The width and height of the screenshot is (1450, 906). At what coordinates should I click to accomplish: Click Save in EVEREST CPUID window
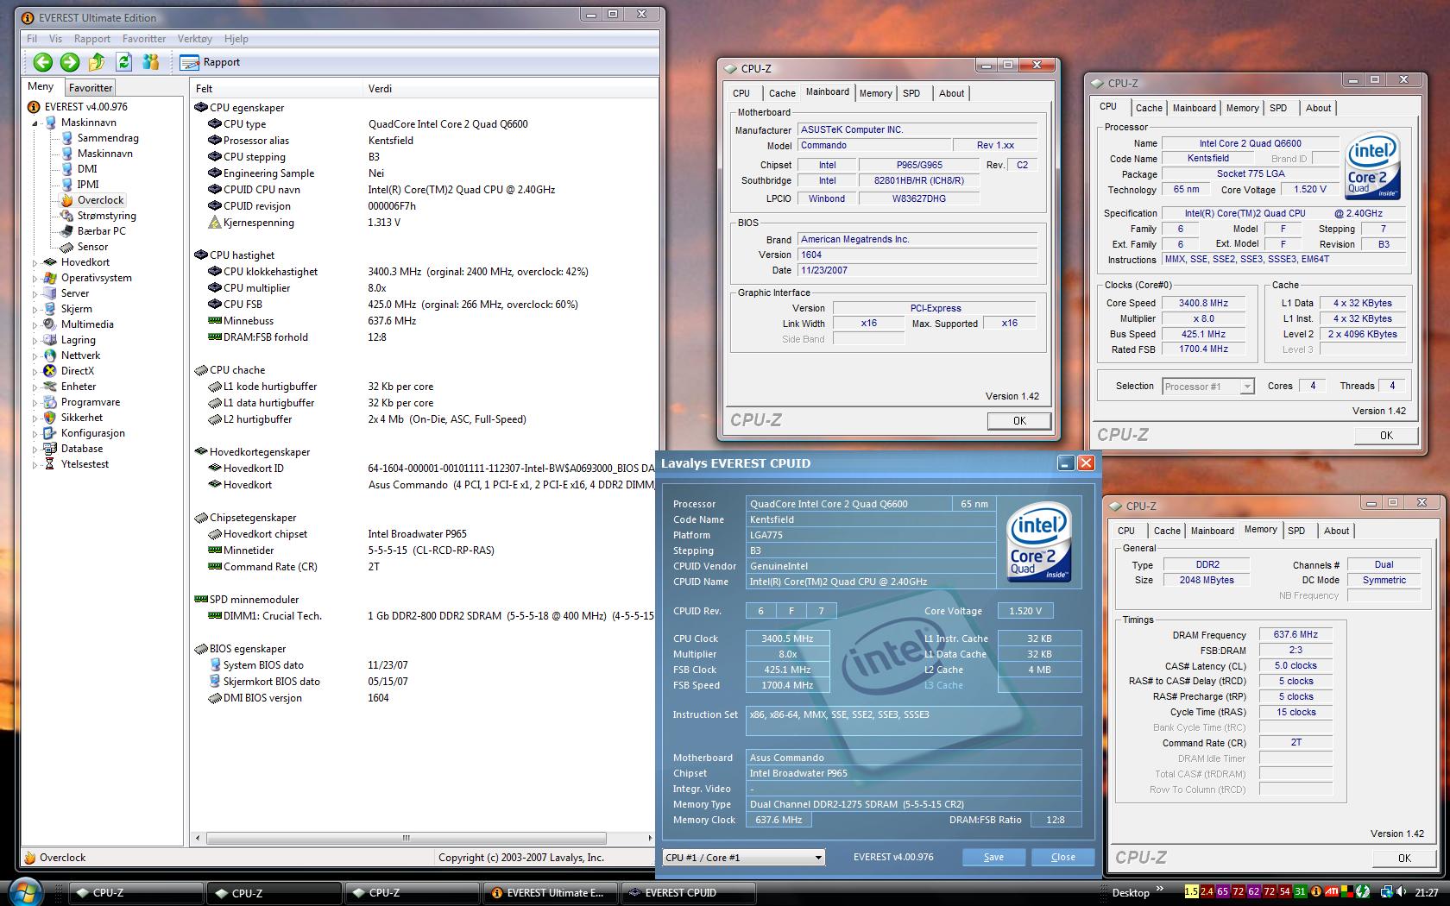pyautogui.click(x=993, y=857)
